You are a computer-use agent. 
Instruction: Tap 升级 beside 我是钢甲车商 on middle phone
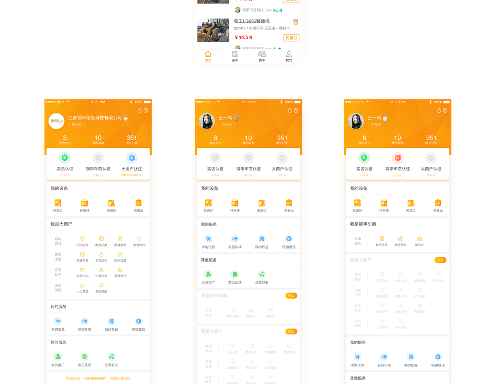click(291, 296)
